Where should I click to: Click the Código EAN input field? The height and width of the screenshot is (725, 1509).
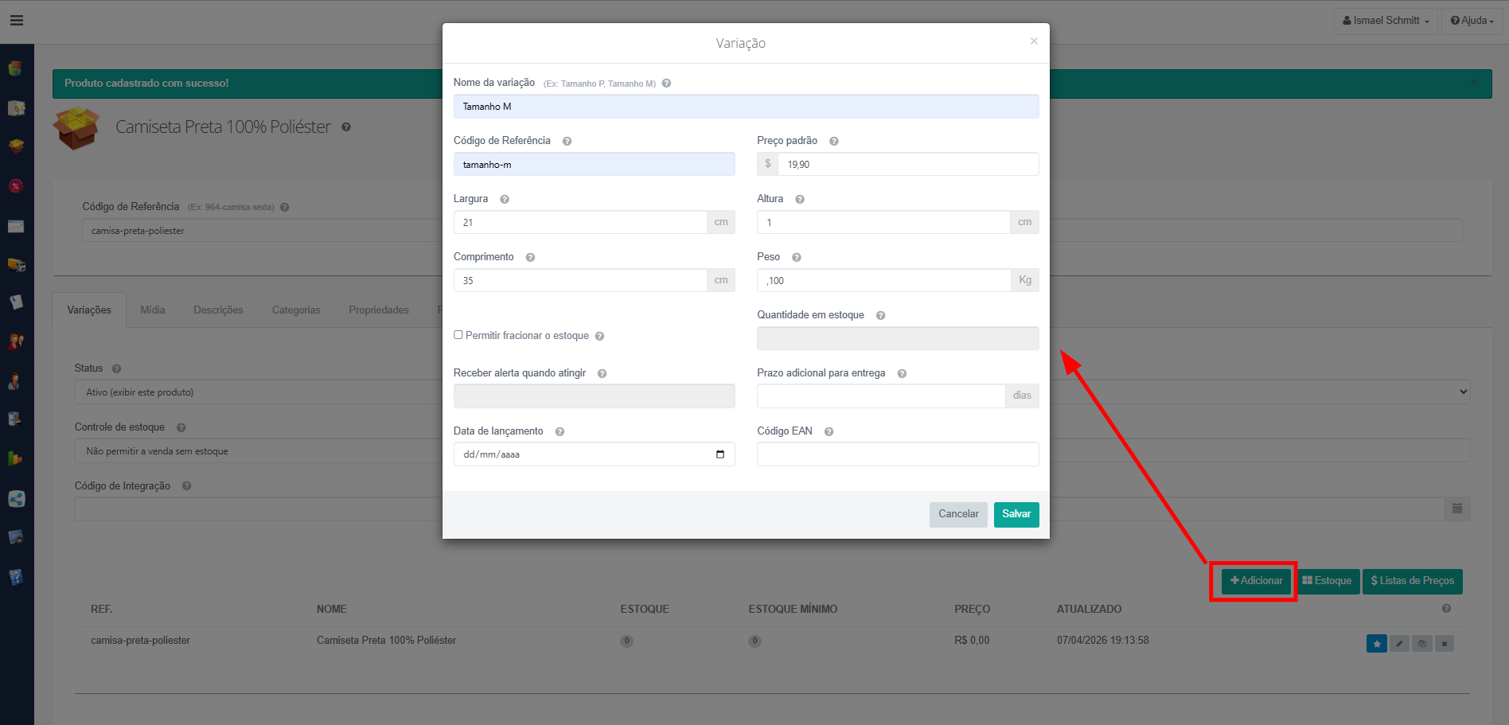click(x=897, y=454)
